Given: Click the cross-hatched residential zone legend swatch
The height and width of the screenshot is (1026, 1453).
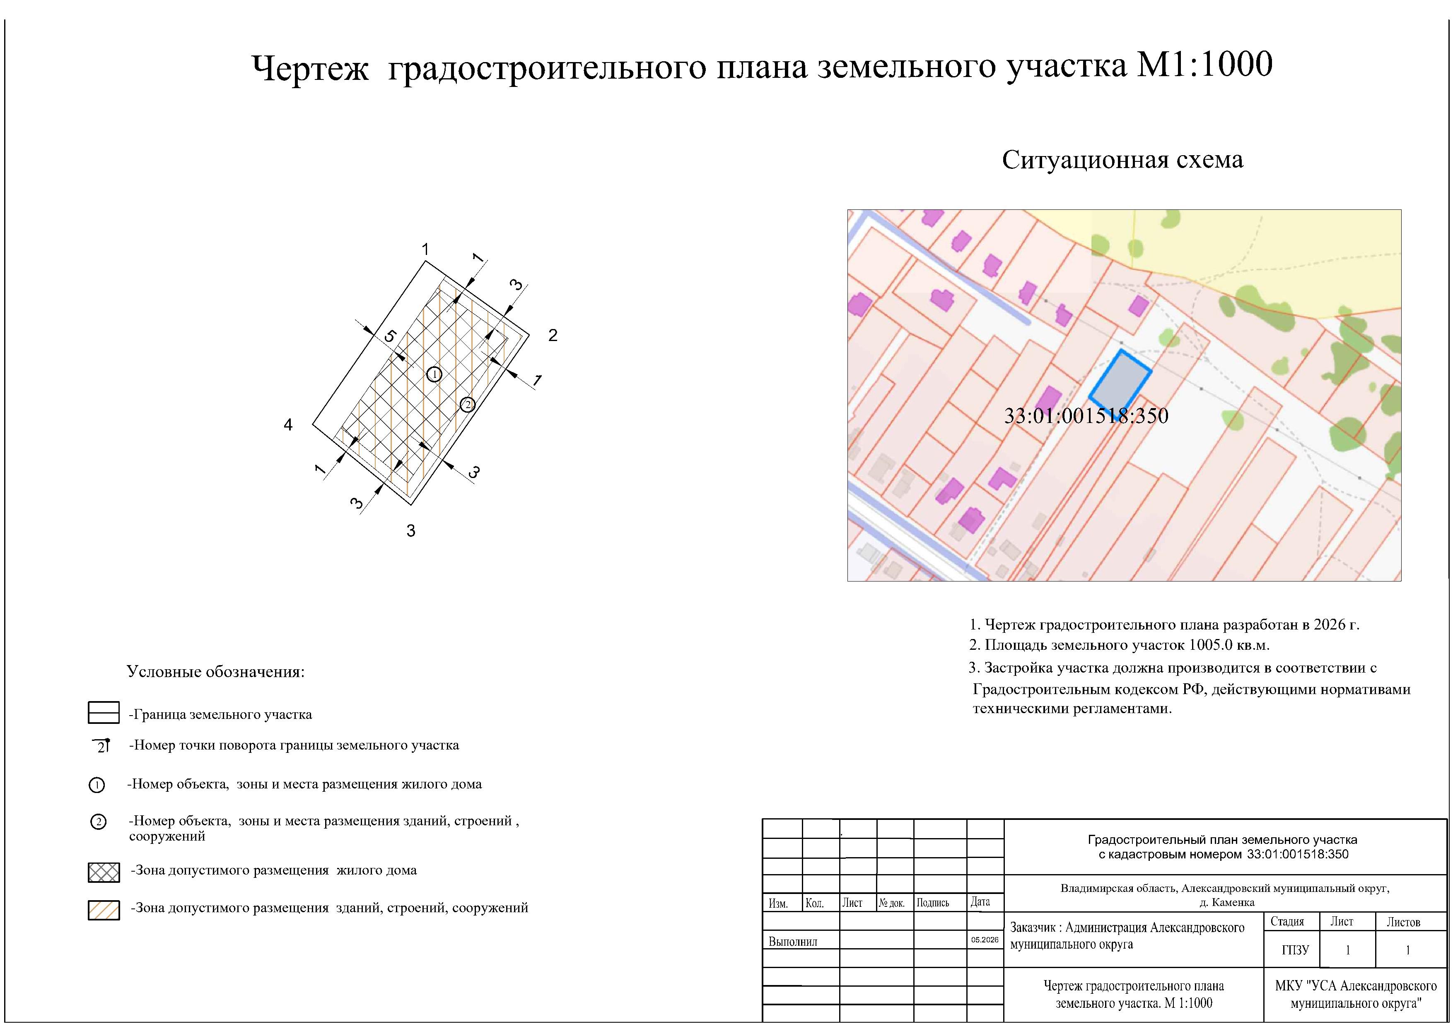Looking at the screenshot, I should pyautogui.click(x=104, y=872).
